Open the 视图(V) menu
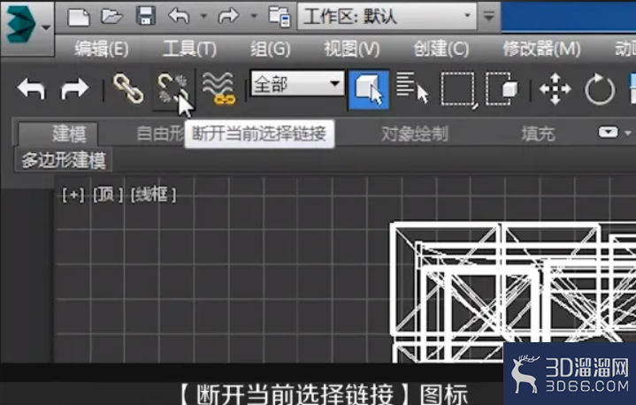Screen dimensions: 636x405 (x=352, y=49)
